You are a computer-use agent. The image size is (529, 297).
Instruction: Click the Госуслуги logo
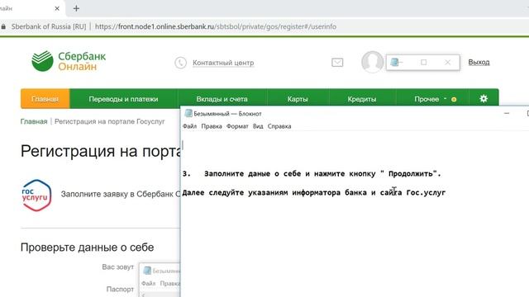point(36,196)
